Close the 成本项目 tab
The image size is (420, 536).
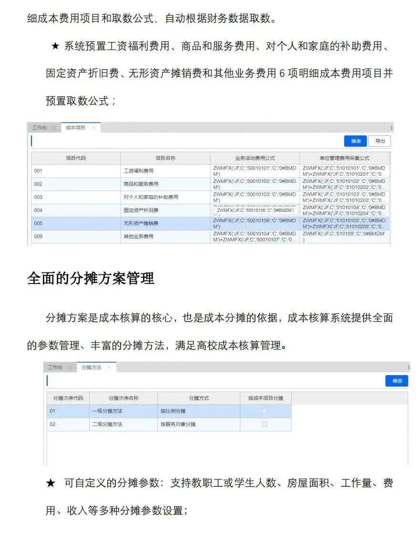coord(94,128)
